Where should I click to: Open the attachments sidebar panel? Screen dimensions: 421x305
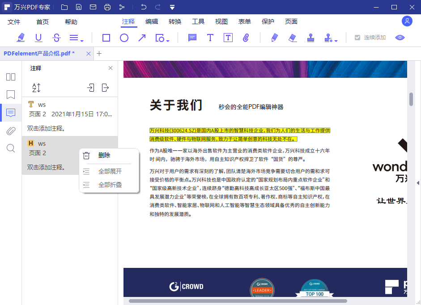11,131
